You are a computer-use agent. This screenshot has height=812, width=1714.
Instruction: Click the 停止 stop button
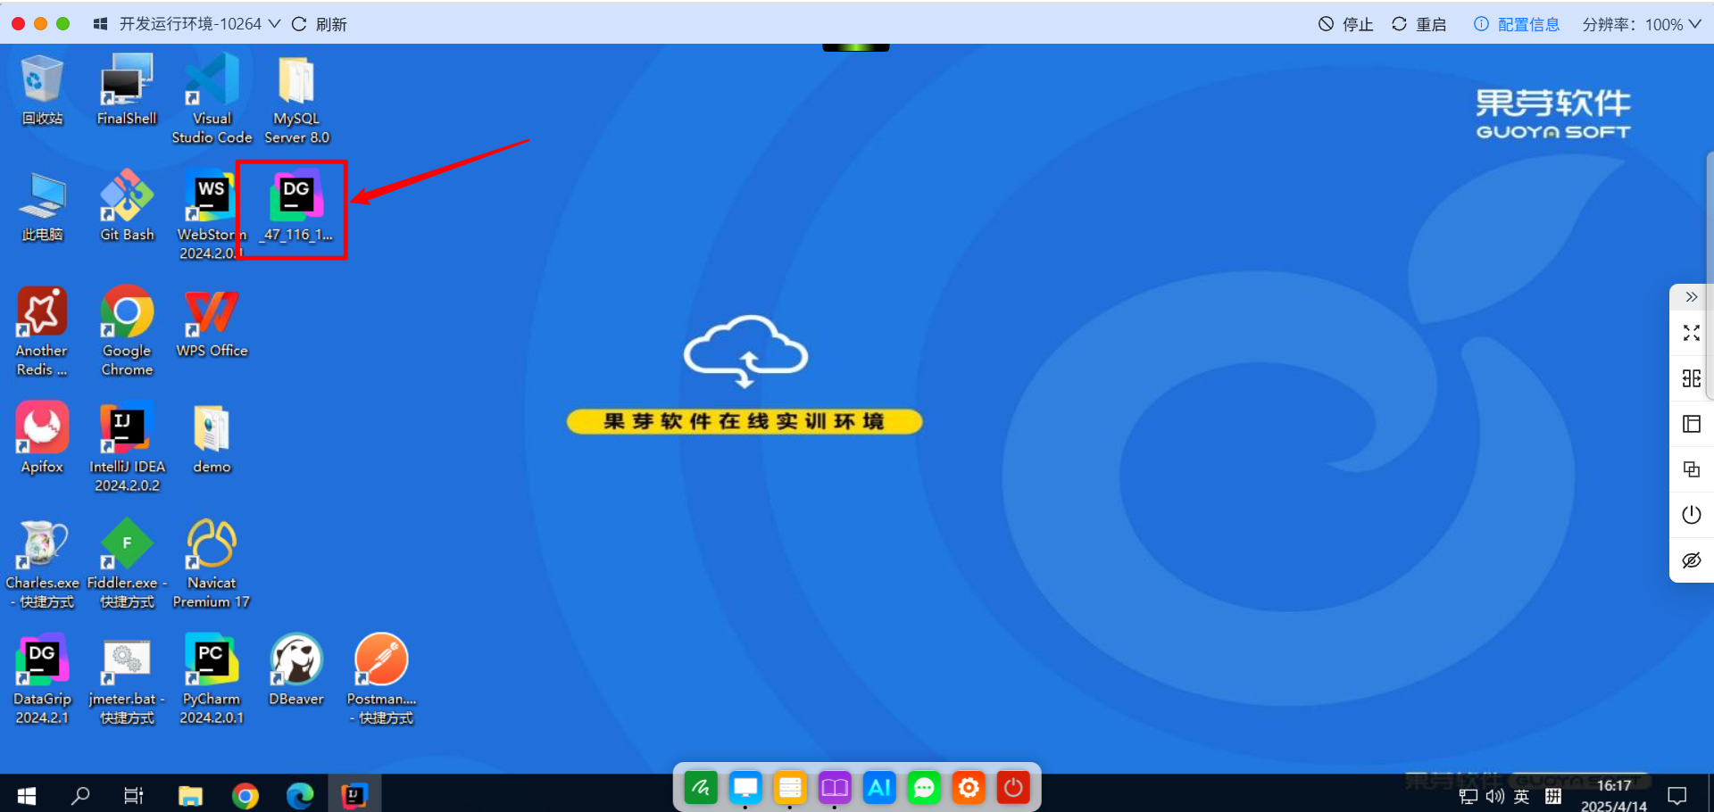coord(1346,24)
